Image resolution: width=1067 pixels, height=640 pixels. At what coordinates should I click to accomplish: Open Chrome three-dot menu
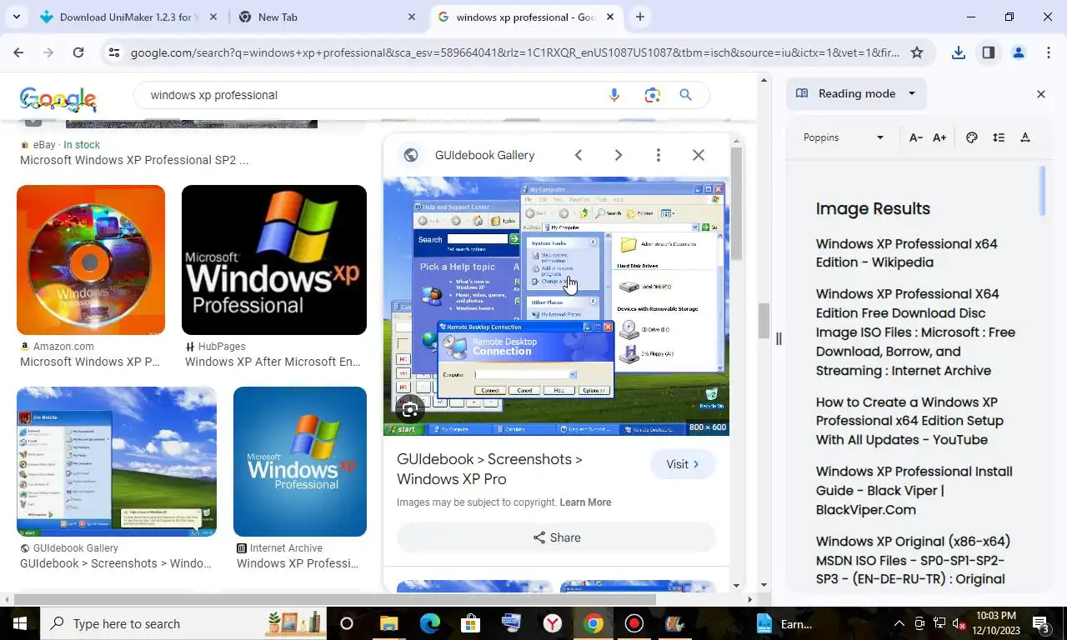coord(1049,52)
